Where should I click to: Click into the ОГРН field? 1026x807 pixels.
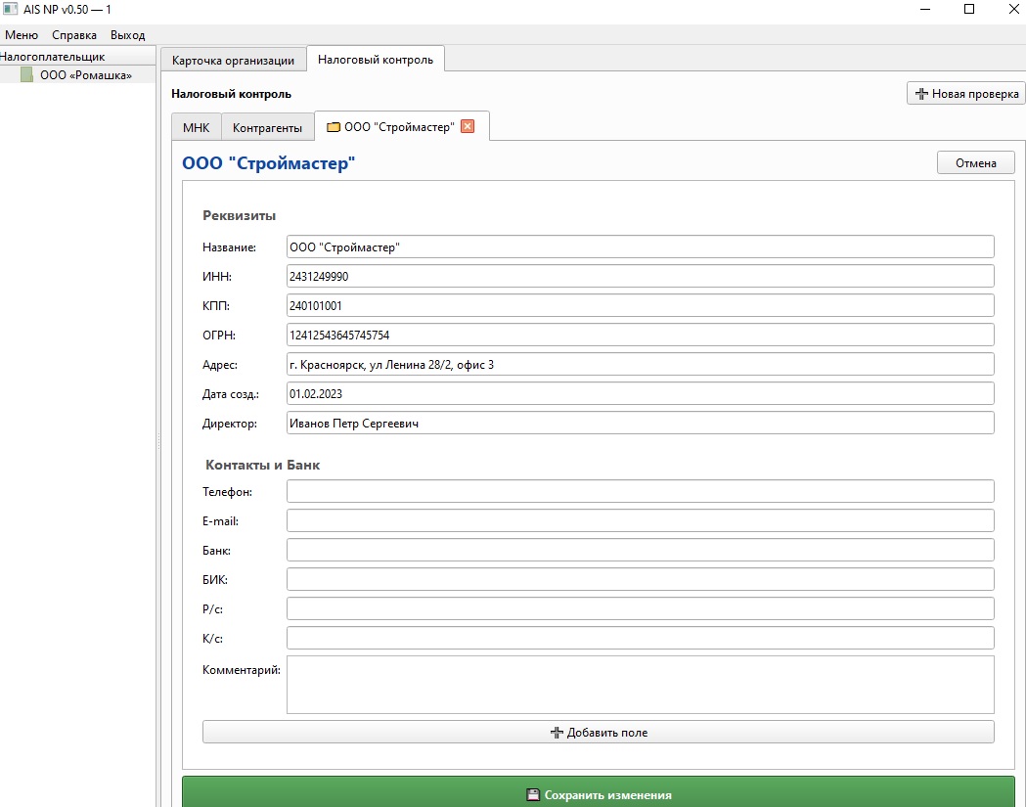coord(640,336)
